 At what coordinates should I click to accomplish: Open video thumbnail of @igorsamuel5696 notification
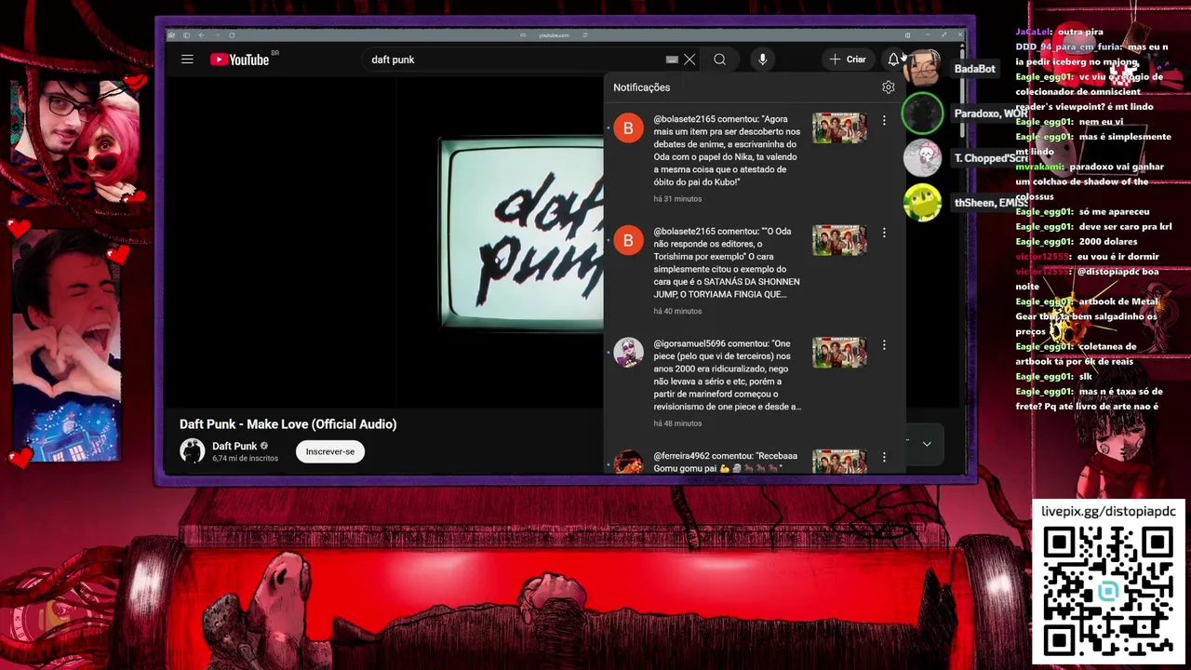tap(839, 353)
